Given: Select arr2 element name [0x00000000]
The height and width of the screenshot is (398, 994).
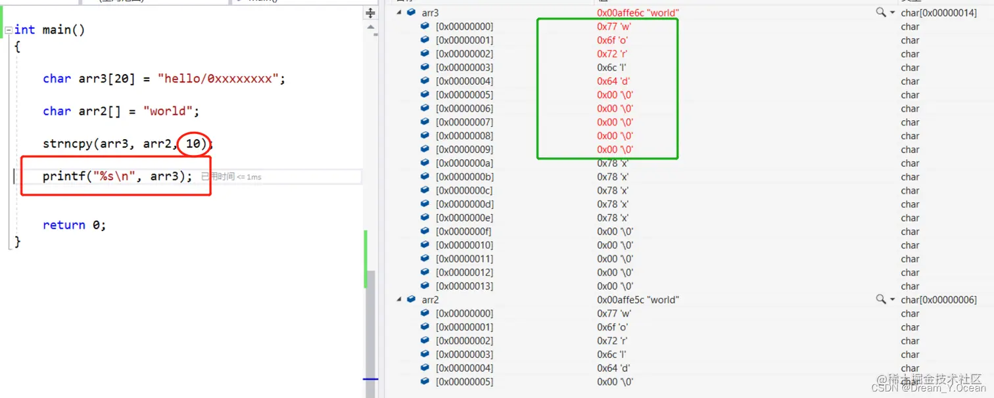Looking at the screenshot, I should (x=464, y=313).
